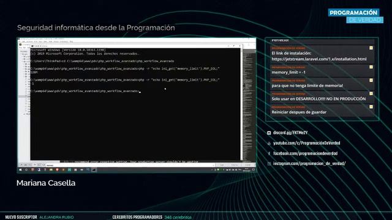The height and width of the screenshot is (220, 392).
Task: Click the search field at editor bottom bar
Action: click(130, 165)
